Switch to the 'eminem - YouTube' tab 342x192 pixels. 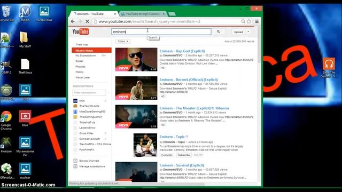pos(94,14)
